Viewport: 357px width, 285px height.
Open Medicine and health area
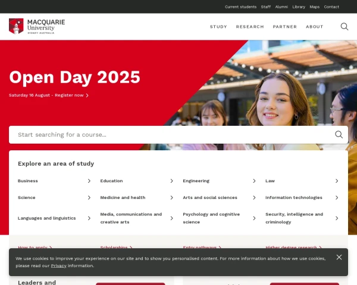point(123,198)
